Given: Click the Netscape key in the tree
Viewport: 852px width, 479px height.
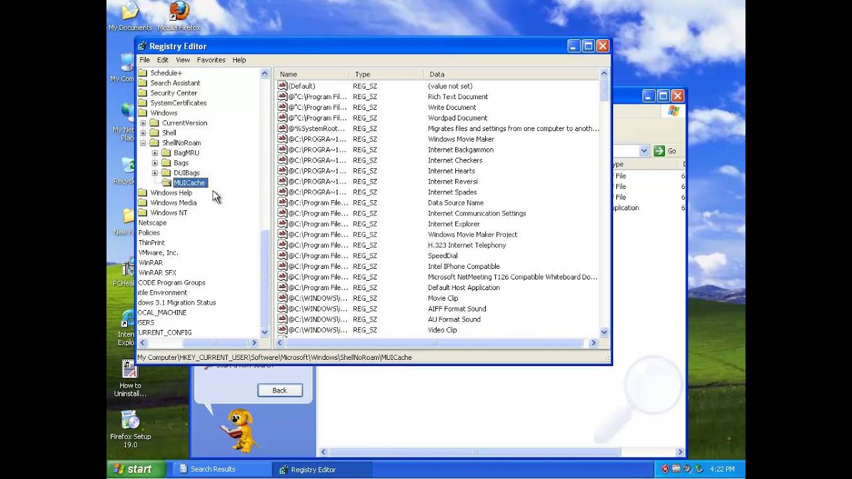Looking at the screenshot, I should point(152,223).
